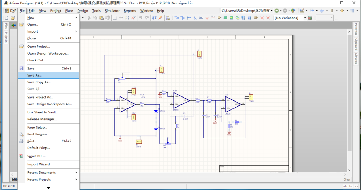This screenshot has width=361, height=190.
Task: Open the Projects side panel tab
Action: [x=6, y=37]
